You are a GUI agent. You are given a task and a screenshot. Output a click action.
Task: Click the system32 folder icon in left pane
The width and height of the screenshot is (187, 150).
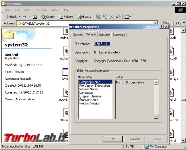9,35
